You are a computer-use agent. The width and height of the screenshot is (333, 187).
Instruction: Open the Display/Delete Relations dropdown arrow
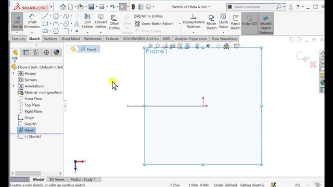click(x=194, y=33)
